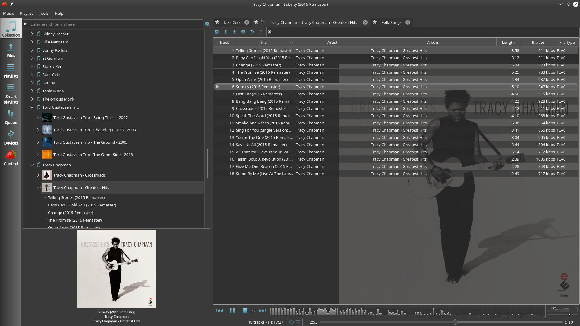The height and width of the screenshot is (326, 580).
Task: Open the Tools menu
Action: point(43,13)
